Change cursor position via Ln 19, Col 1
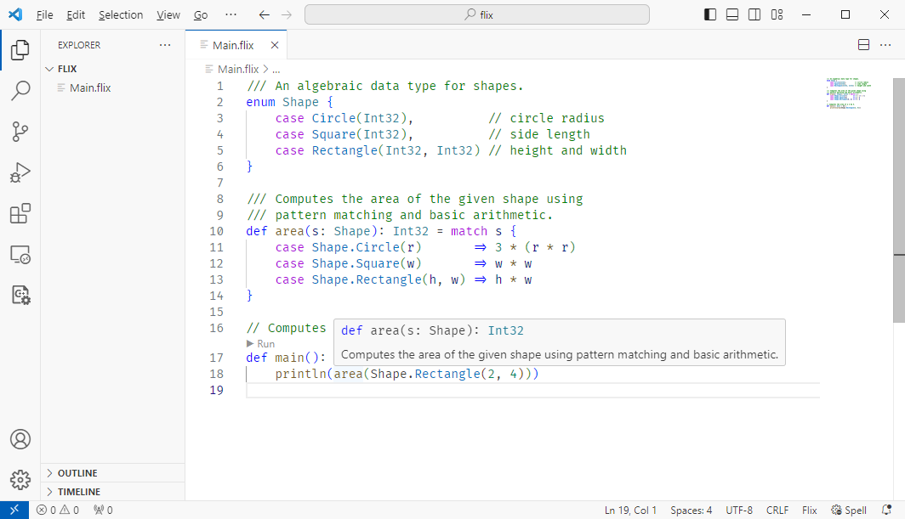Image resolution: width=905 pixels, height=519 pixels. (x=630, y=511)
